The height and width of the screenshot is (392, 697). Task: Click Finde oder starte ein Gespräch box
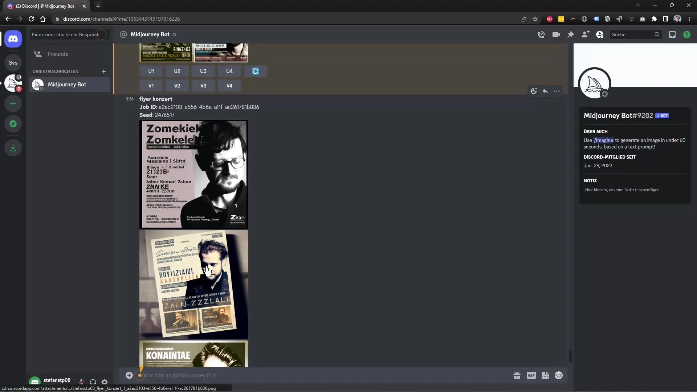69,34
